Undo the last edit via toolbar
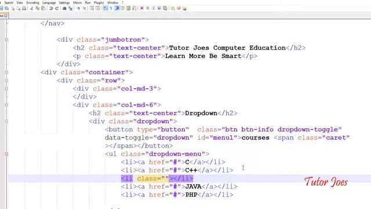The image size is (371, 209). point(51,8)
